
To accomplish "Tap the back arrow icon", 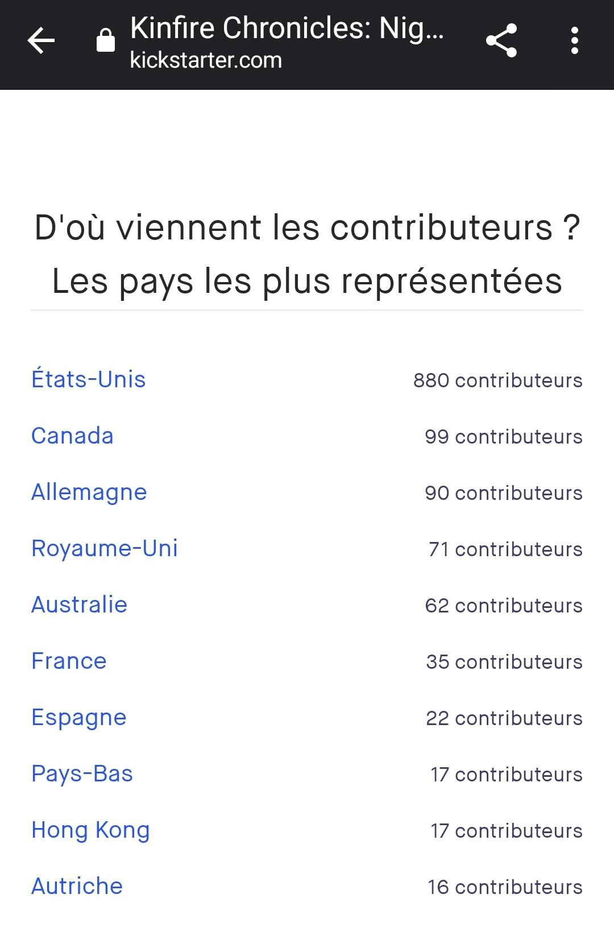I will click(x=41, y=41).
